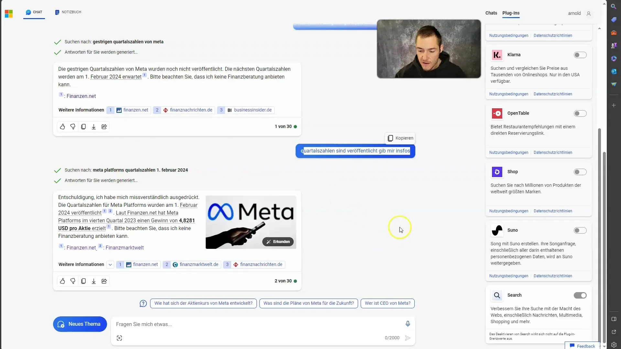Click the microphone icon in input field

[x=407, y=323]
